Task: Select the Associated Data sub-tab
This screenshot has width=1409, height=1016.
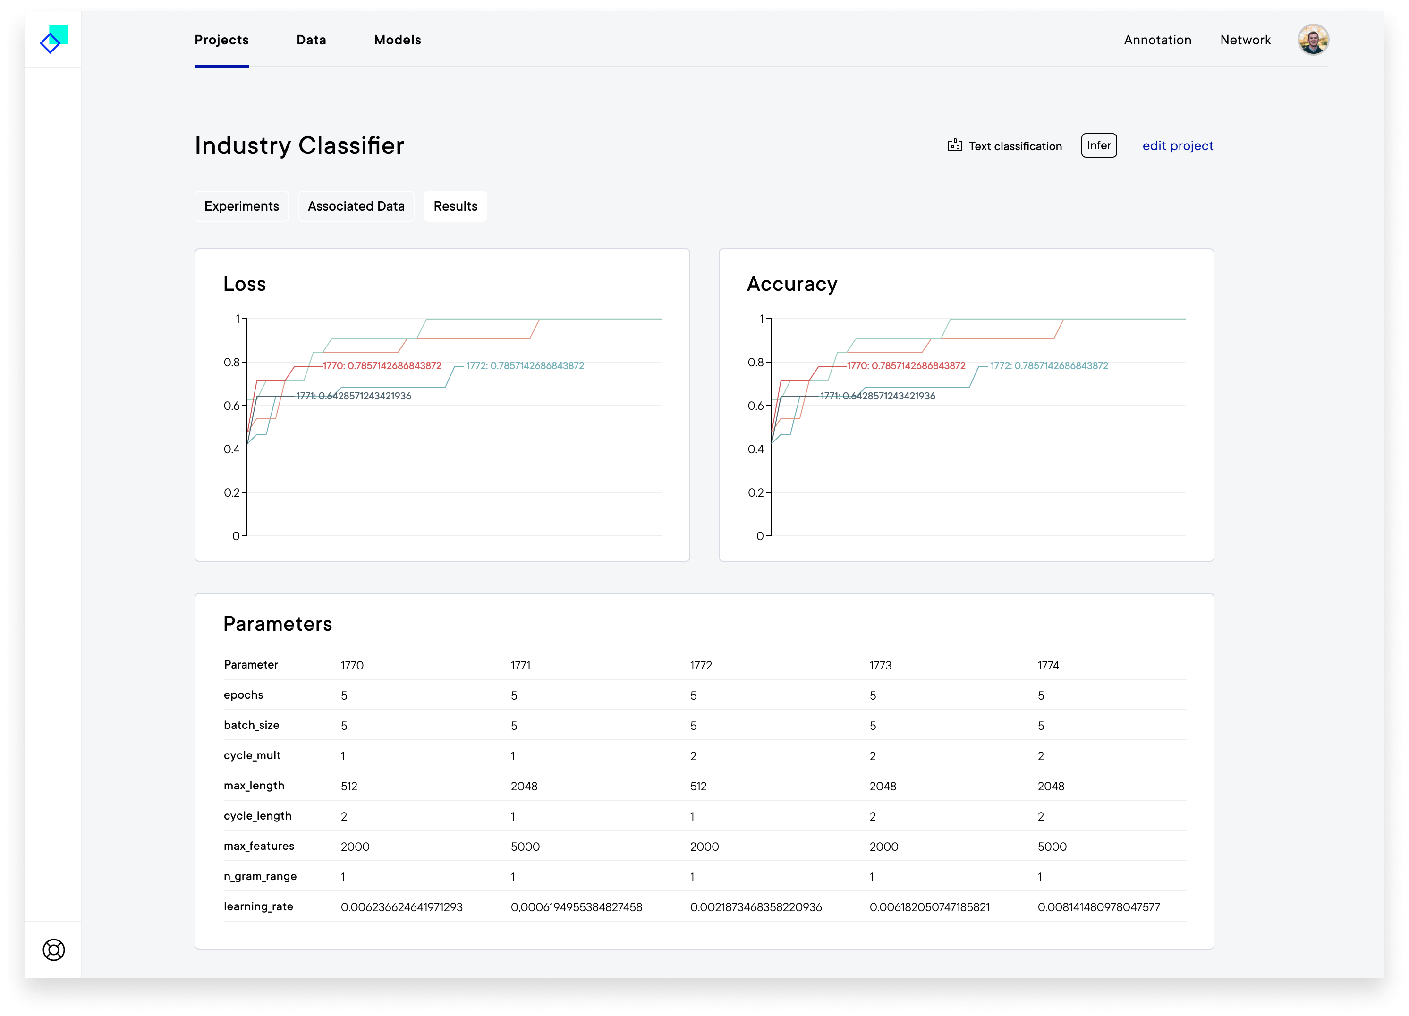Action: pos(356,206)
